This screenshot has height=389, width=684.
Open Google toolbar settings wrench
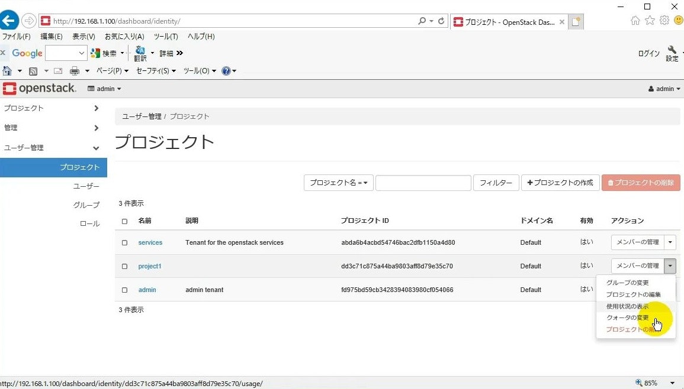point(672,54)
